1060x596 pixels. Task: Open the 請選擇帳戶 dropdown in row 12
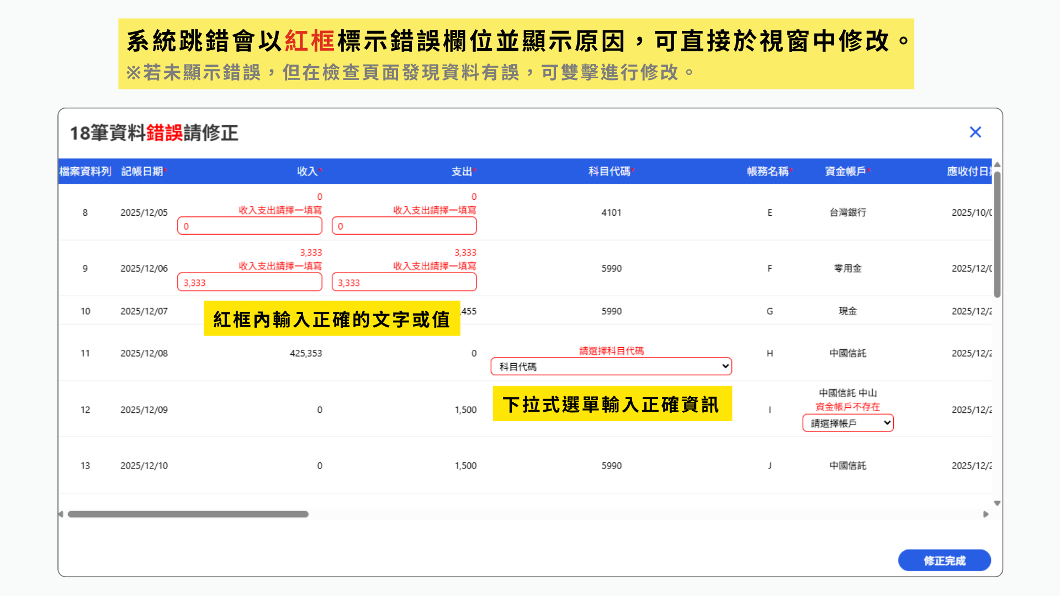click(x=848, y=423)
